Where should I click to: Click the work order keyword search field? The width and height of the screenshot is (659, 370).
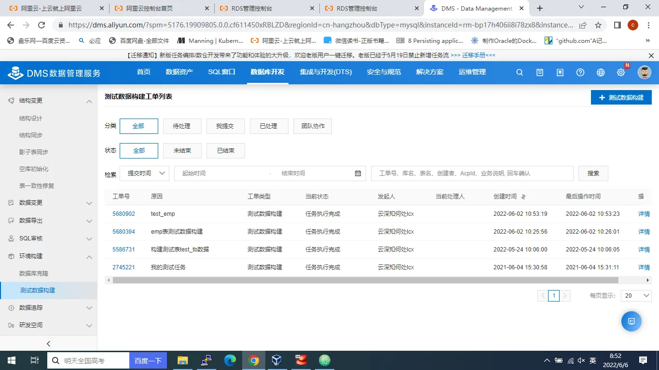tap(472, 173)
